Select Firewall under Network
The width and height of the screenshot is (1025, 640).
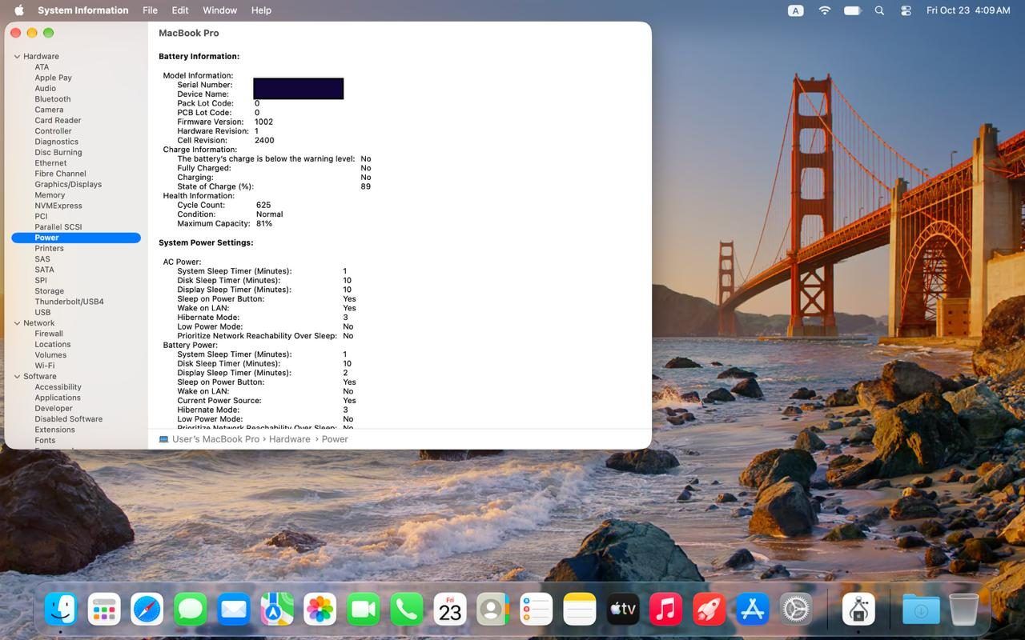(49, 334)
